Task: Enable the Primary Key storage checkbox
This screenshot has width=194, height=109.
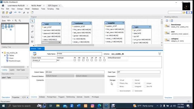Action: (x=118, y=83)
